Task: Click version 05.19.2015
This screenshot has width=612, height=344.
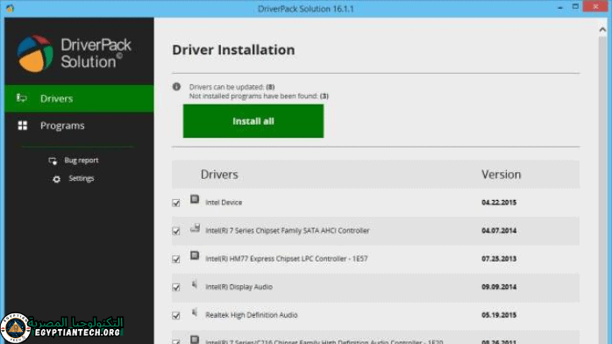Action: point(499,315)
